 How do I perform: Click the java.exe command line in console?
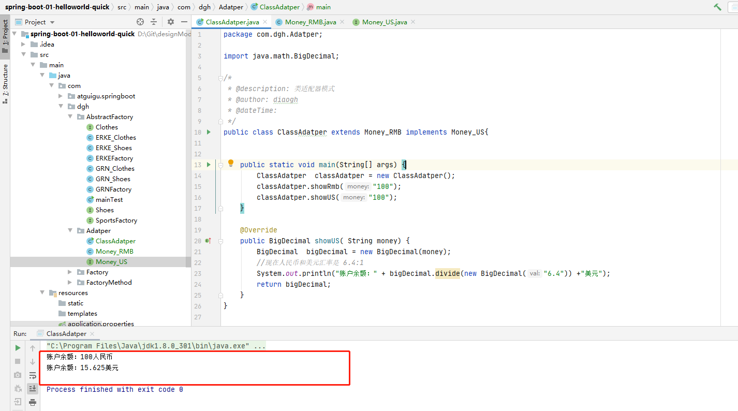pyautogui.click(x=156, y=346)
